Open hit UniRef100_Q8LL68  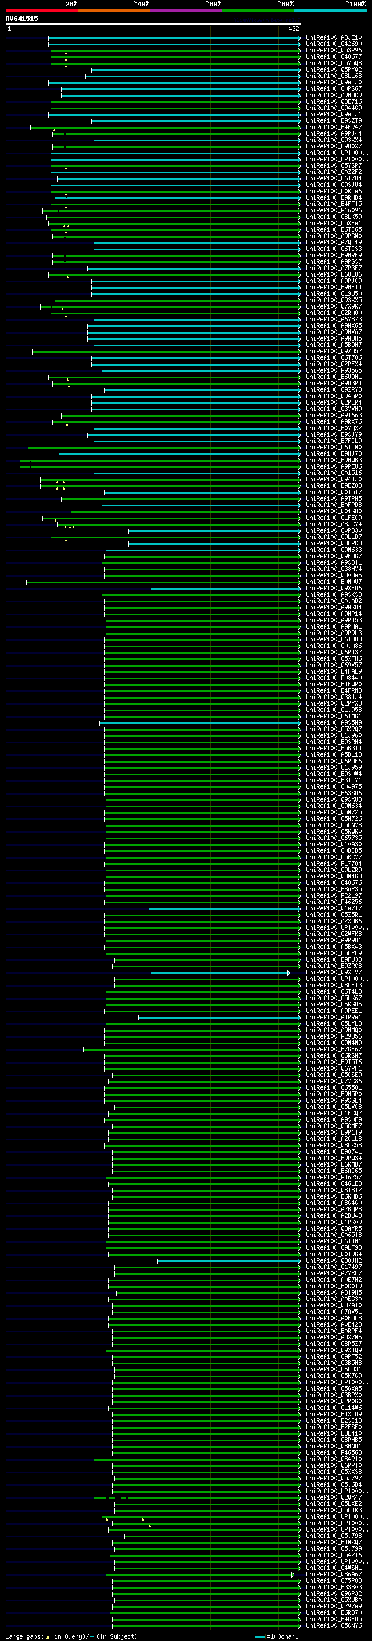pos(334,76)
